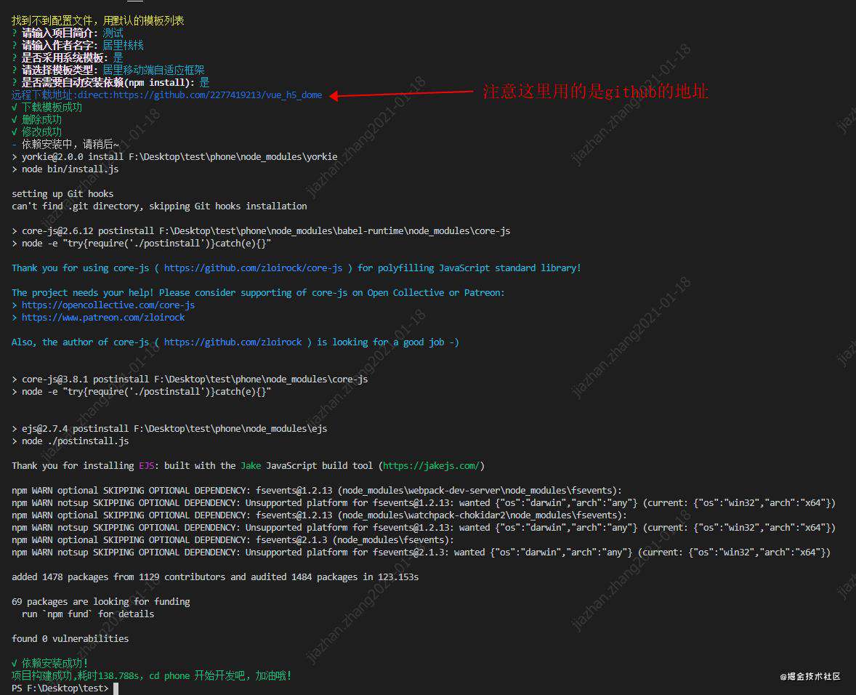Screen dimensions: 856x695
Task: Select the '请选择模板类型' prompt line
Action: tap(108, 70)
